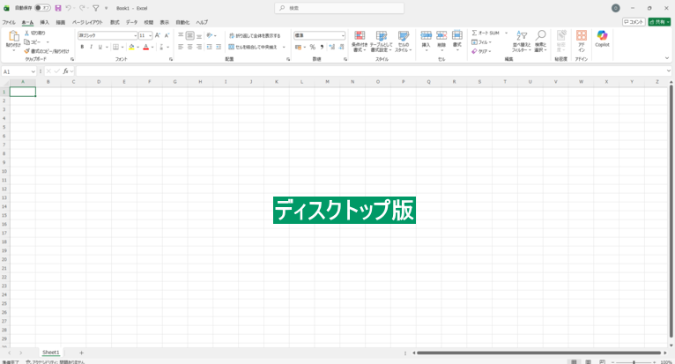Open the Add-ins (アドイン) button
This screenshot has height=364, width=675.
[x=582, y=41]
